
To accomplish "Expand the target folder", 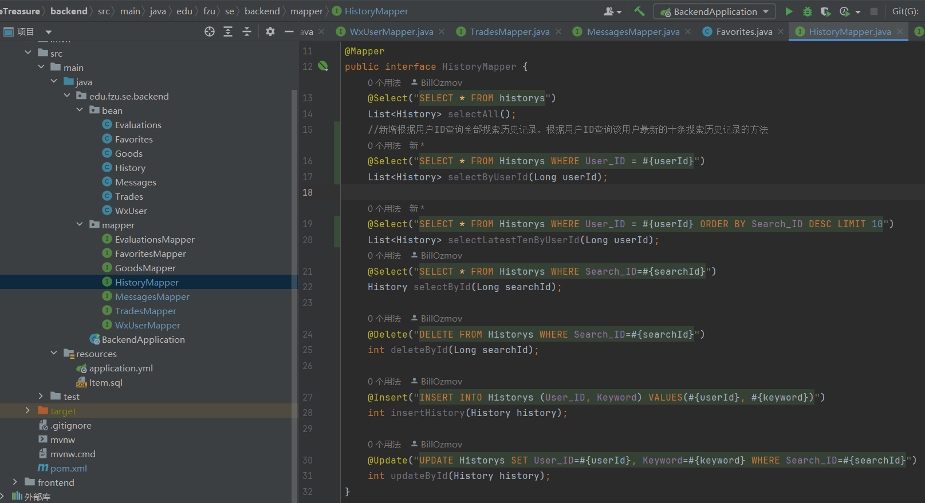I will [x=27, y=410].
